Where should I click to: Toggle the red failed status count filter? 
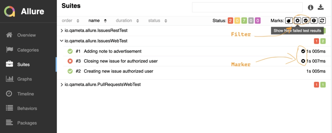(x=231, y=21)
